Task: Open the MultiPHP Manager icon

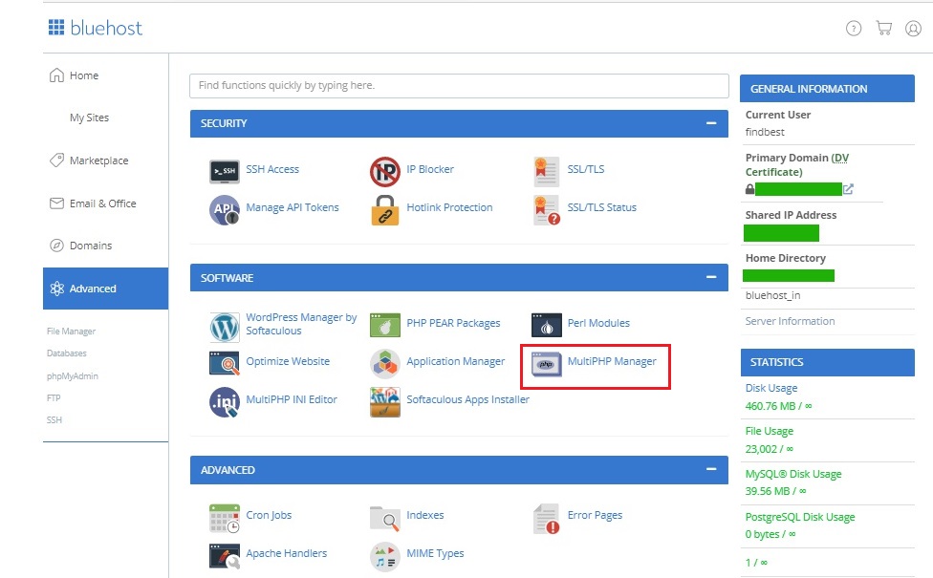Action: [546, 363]
